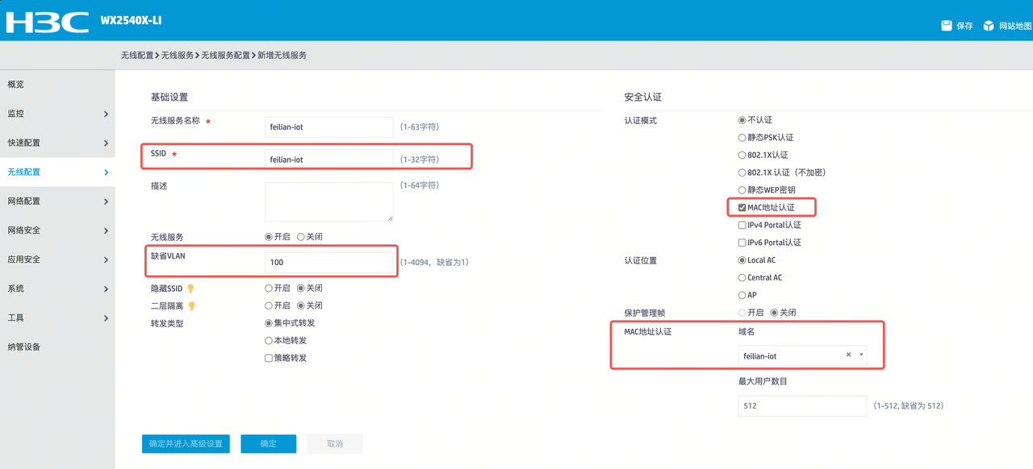This screenshot has width=1033, height=469.
Task: Click the 最大用户数目 input field
Action: point(802,406)
